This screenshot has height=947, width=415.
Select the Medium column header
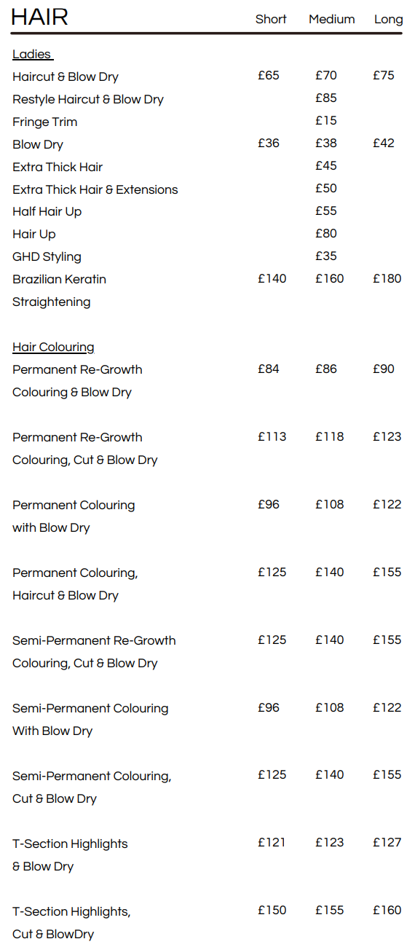pos(332,19)
